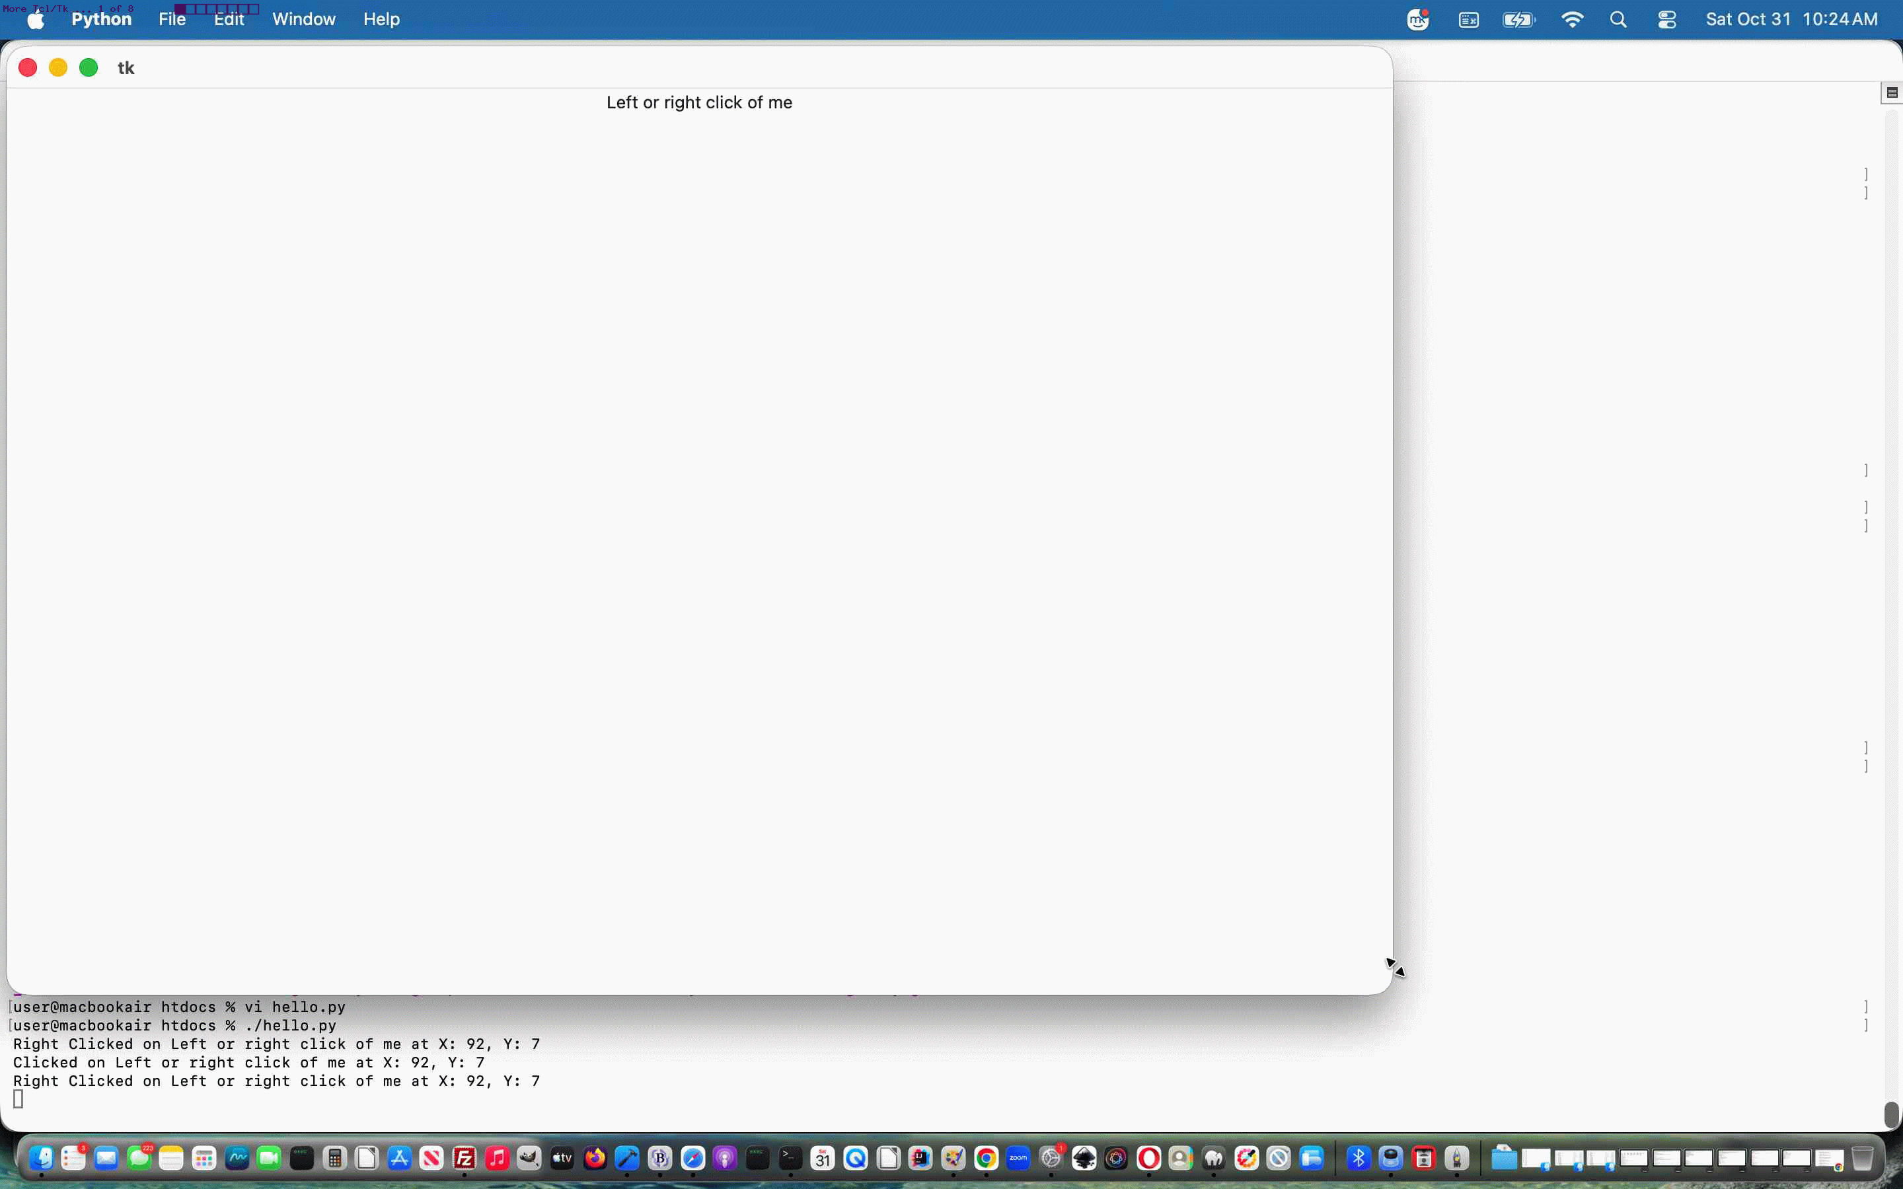1903x1189 pixels.
Task: Open FileZilla from the Dock
Action: pyautogui.click(x=464, y=1157)
